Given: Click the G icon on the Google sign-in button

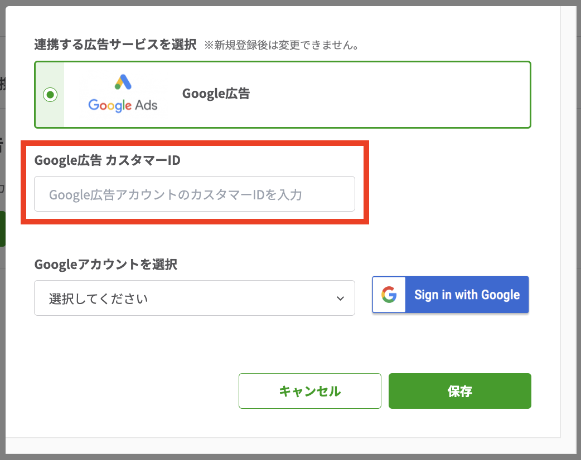Looking at the screenshot, I should tap(389, 295).
